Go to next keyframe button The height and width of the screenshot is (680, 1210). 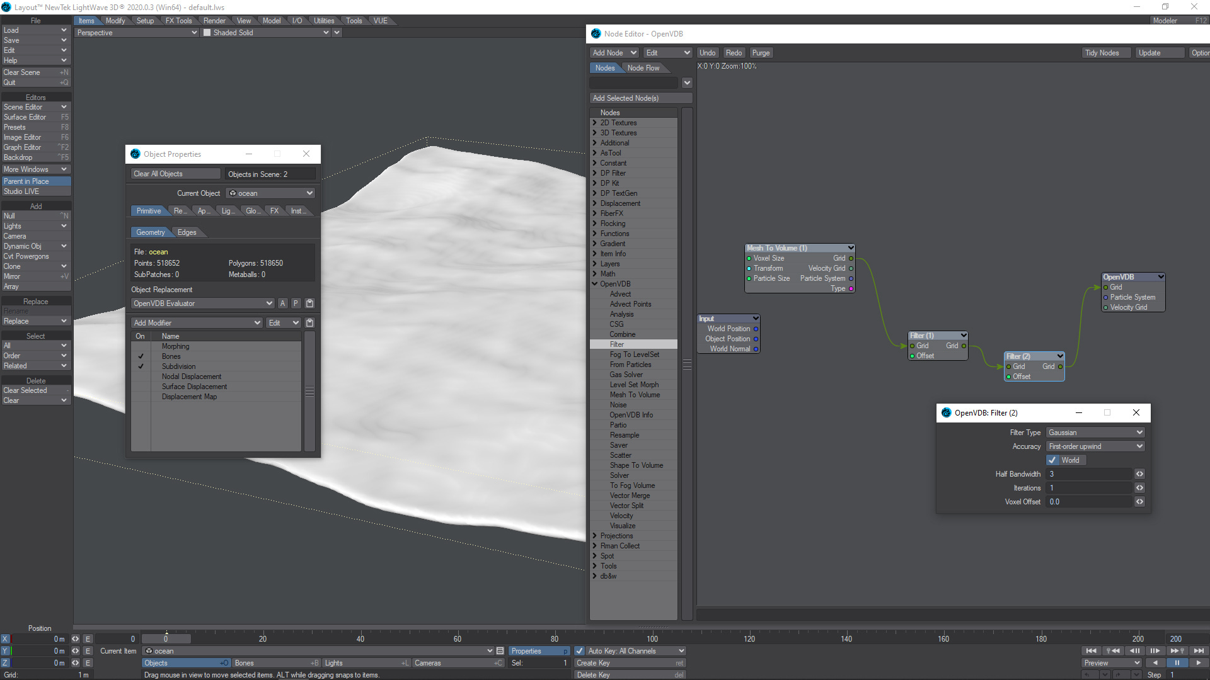pos(1177,651)
